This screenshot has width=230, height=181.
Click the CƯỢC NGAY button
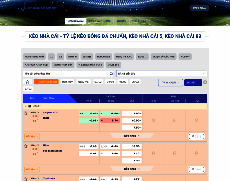199,8
